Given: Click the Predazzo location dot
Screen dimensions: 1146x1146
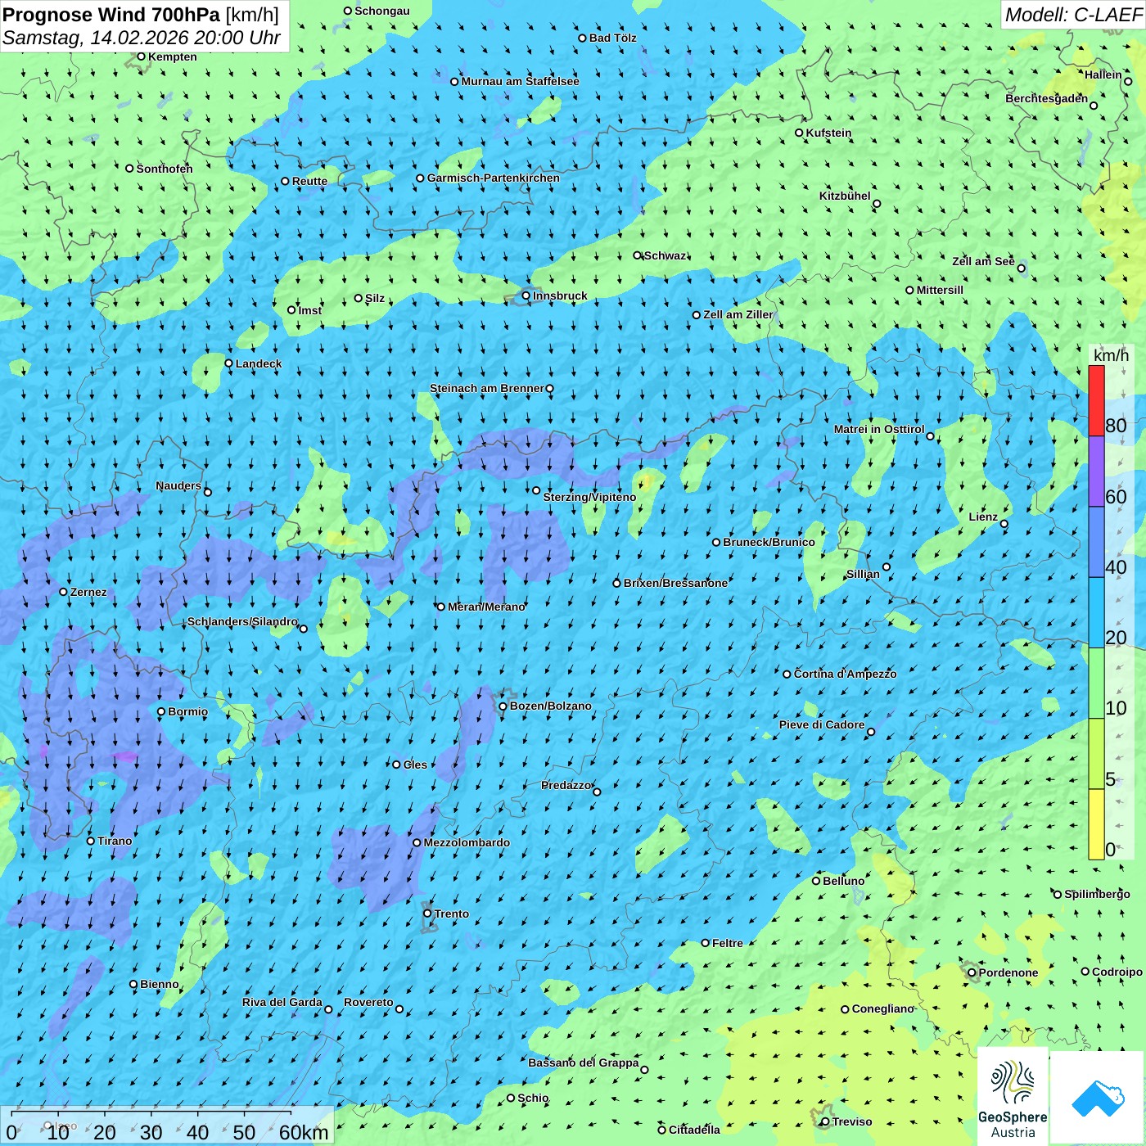Looking at the screenshot, I should 597,792.
